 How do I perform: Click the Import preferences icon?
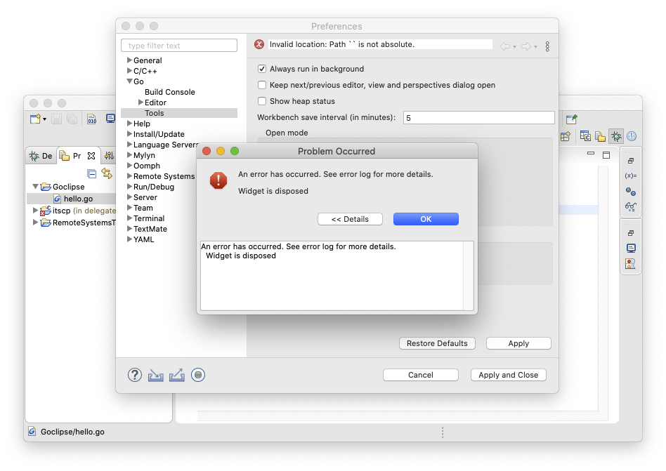[156, 375]
